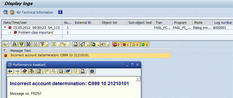Click the print icon in message toolbar
Screen dimensions: 233x98
(76, 44)
